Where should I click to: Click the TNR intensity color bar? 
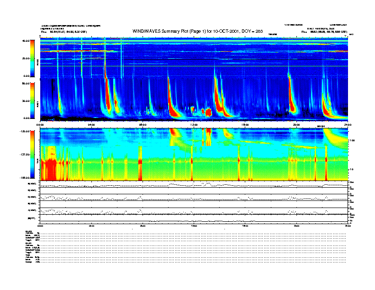(x=32, y=154)
